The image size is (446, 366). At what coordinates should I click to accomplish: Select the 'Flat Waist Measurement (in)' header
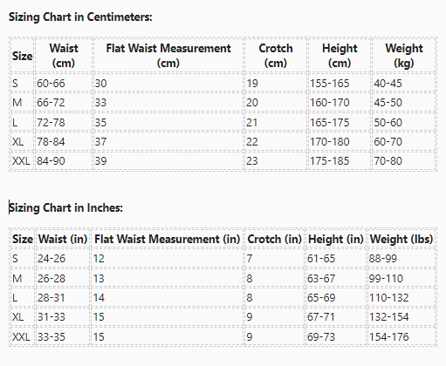(167, 239)
